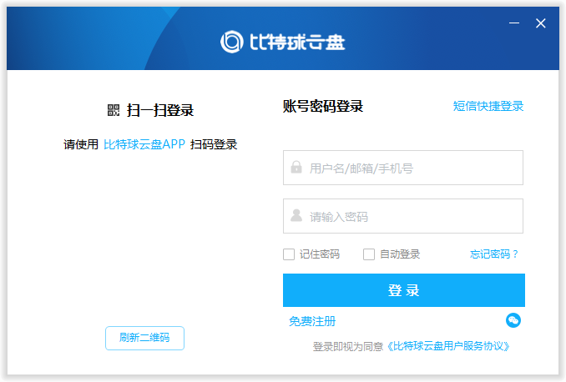Click the 比特球云盘 logo icon in header
Screen dimensions: 566x382
232,42
